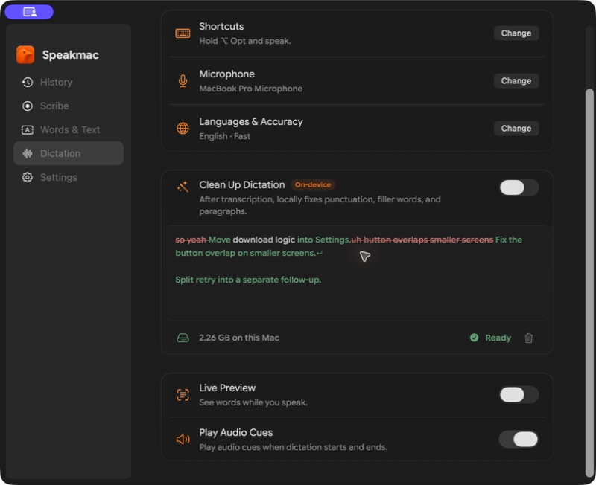
Task: Delete the downloaded model via trash icon
Action: click(x=529, y=338)
